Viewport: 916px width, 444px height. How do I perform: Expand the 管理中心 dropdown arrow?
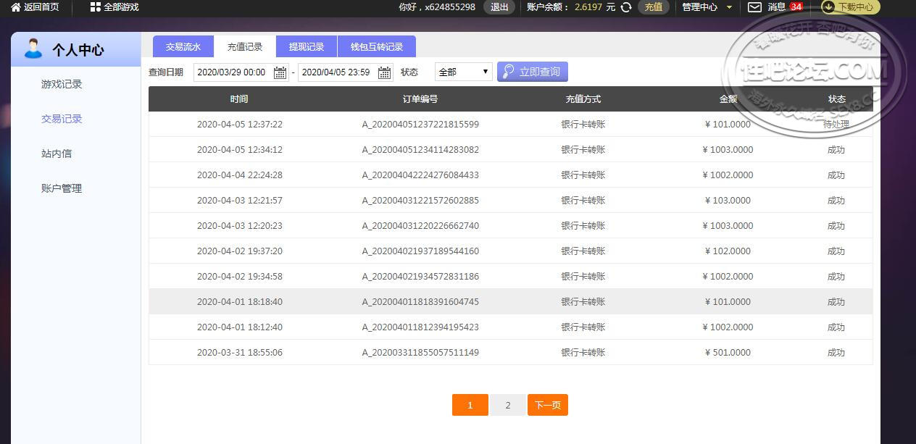point(729,7)
